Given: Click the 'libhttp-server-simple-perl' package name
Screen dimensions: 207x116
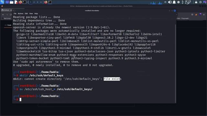Looking at the screenshot, I should [x=37, y=41].
